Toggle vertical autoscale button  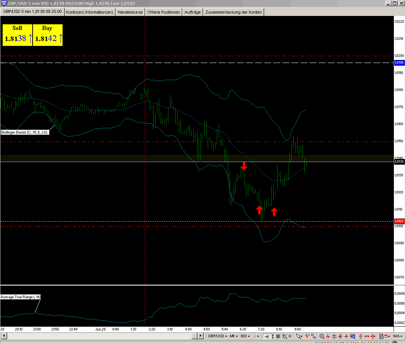(272, 336)
